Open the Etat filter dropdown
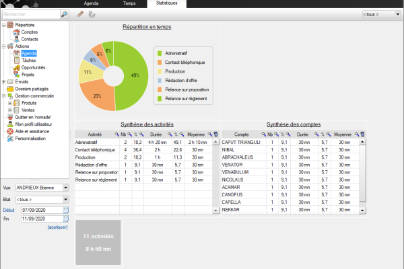 pyautogui.click(x=67, y=199)
